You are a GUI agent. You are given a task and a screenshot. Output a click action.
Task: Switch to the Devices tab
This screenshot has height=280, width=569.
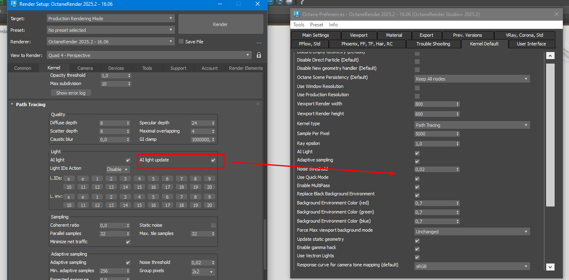(116, 68)
